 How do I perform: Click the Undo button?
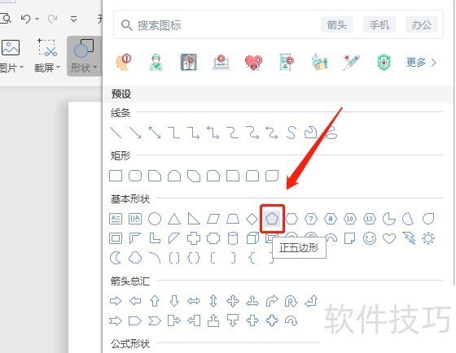point(26,19)
